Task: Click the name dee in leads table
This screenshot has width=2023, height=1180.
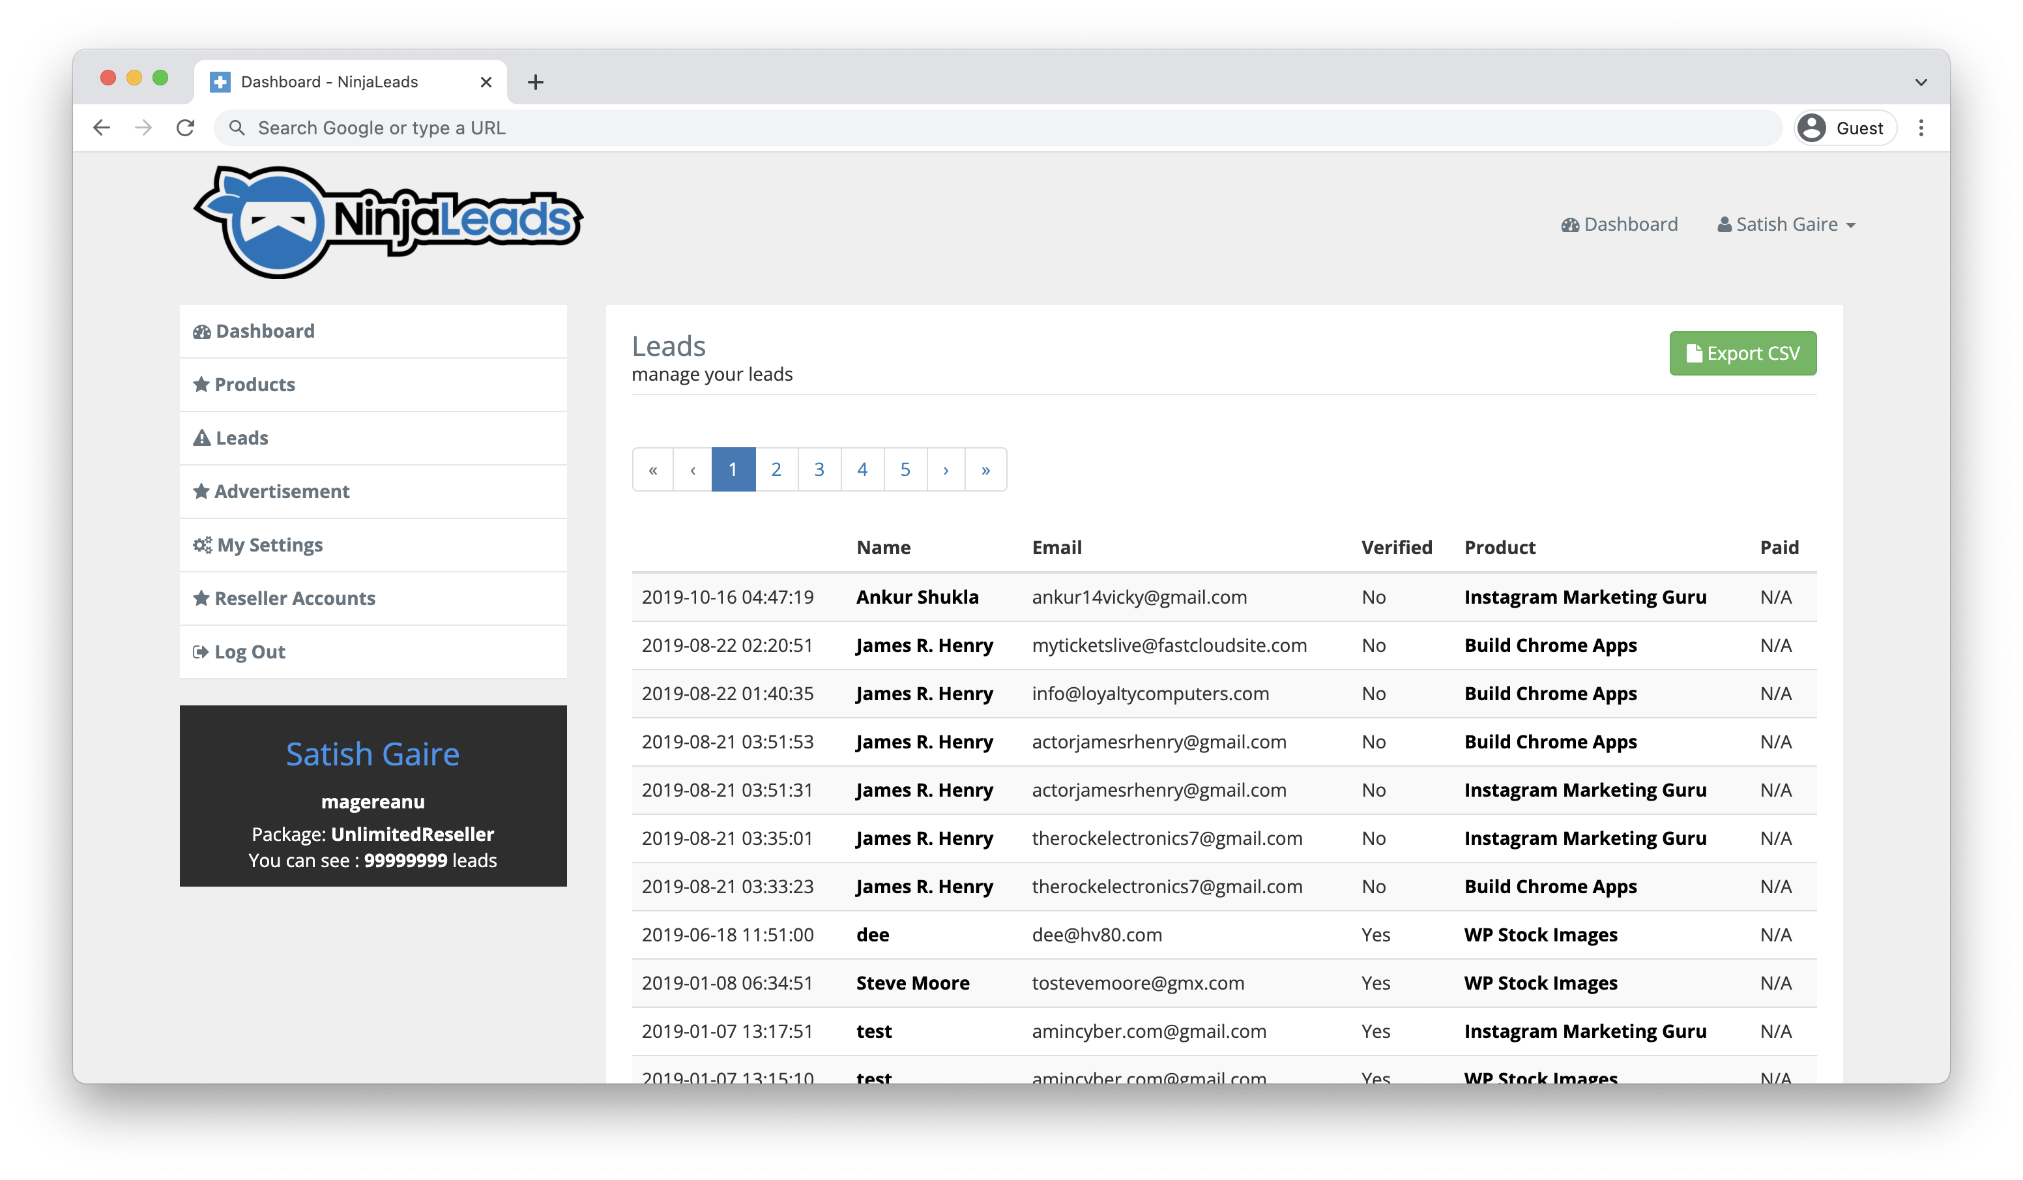Action: pyautogui.click(x=872, y=934)
